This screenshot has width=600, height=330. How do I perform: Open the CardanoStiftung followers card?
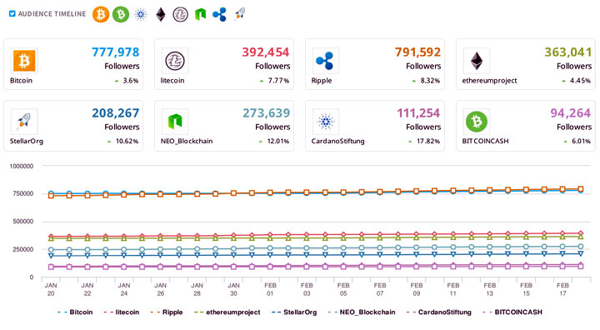375,126
